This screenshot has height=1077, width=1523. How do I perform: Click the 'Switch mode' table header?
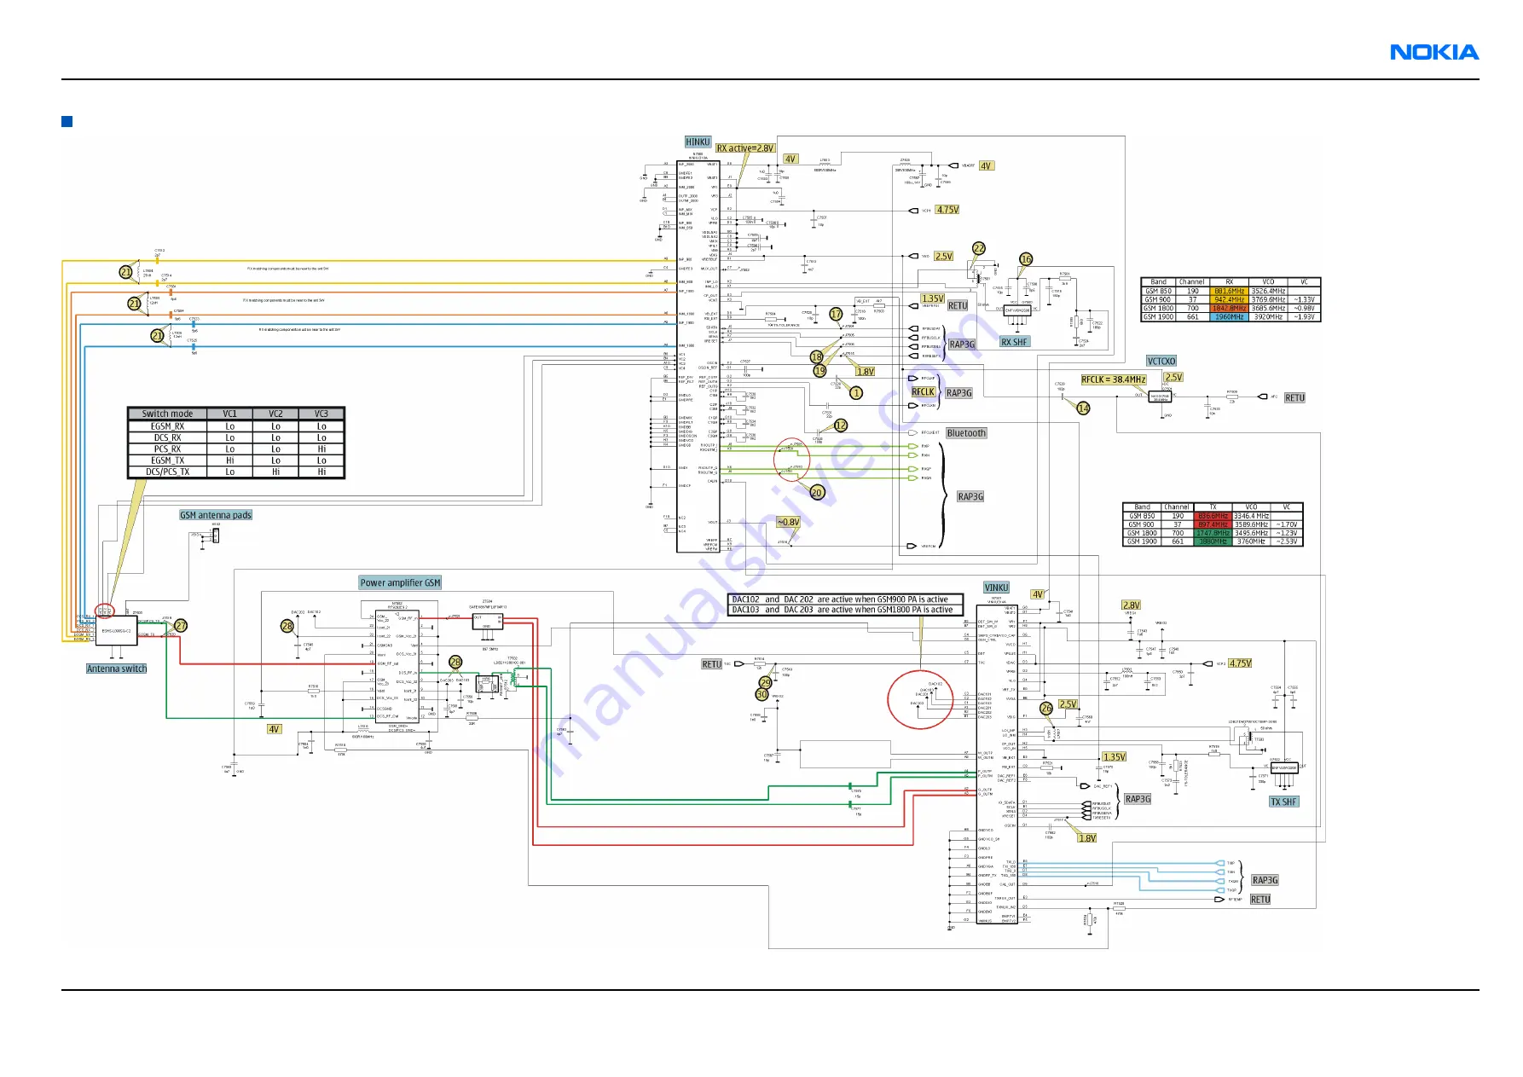coord(167,414)
